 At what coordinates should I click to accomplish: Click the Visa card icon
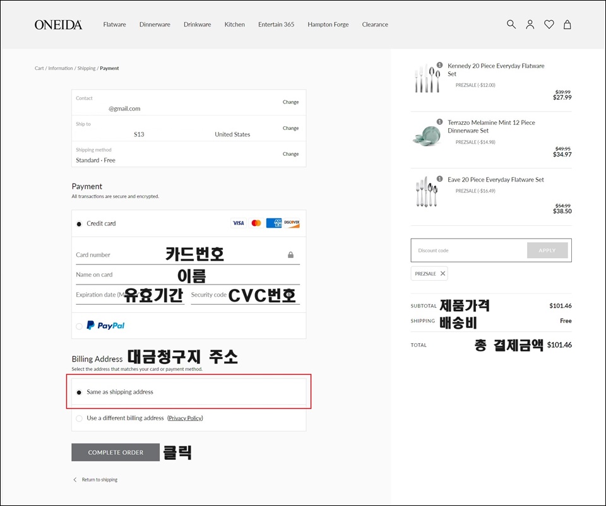(x=238, y=223)
